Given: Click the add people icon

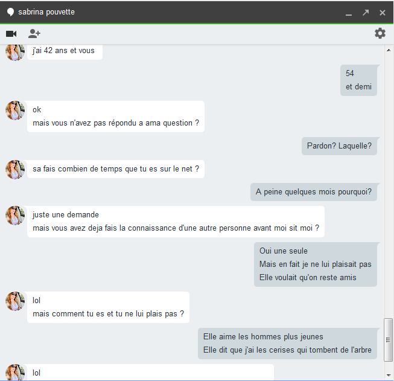Looking at the screenshot, I should (x=34, y=34).
